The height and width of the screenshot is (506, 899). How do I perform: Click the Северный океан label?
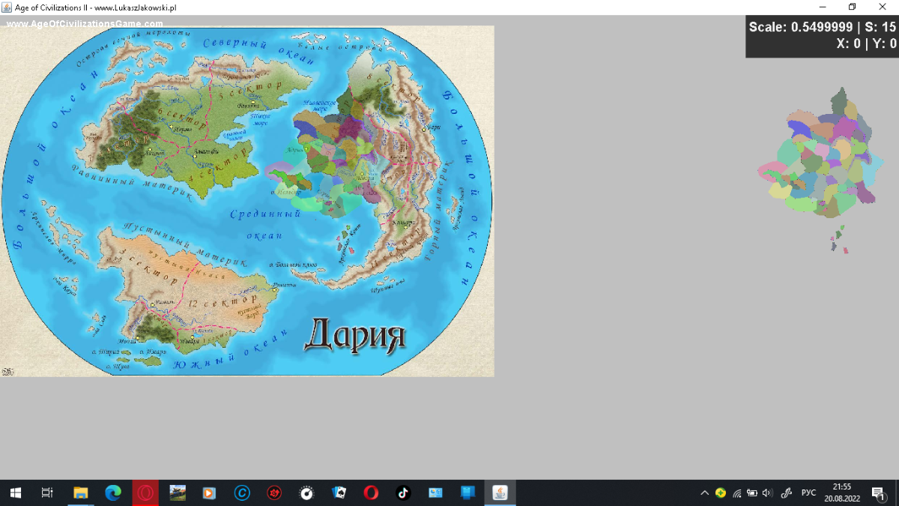coord(259,53)
